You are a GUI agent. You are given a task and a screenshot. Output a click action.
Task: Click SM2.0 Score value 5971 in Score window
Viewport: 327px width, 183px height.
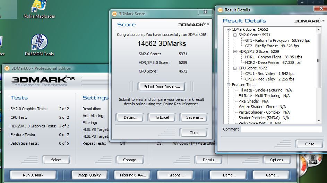click(183, 54)
